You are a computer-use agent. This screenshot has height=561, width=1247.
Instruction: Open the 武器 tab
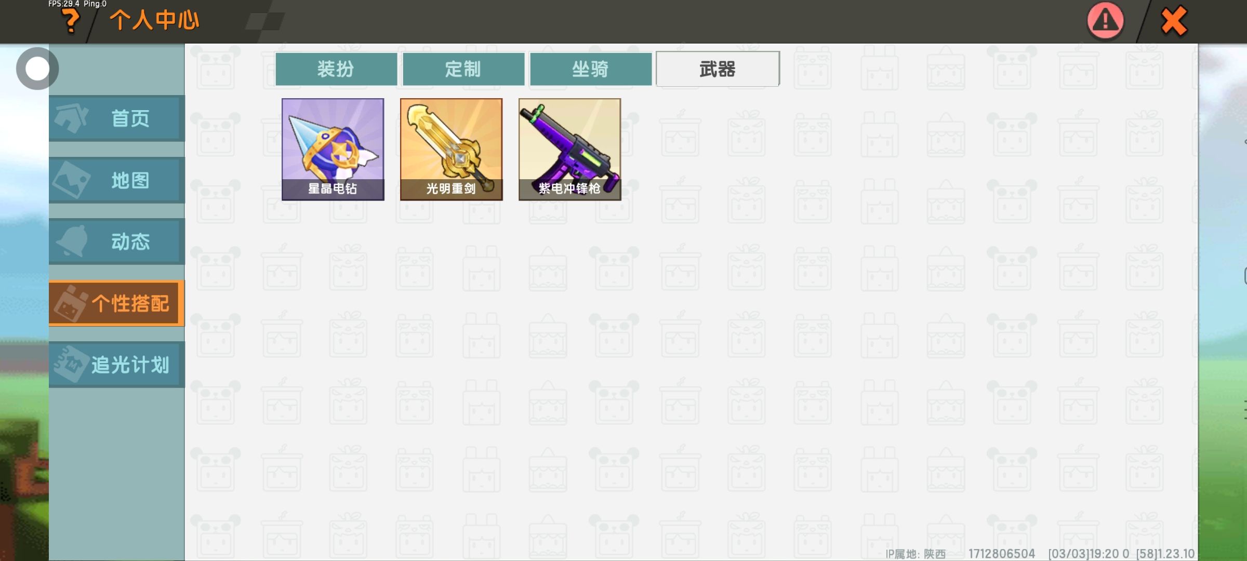point(718,69)
